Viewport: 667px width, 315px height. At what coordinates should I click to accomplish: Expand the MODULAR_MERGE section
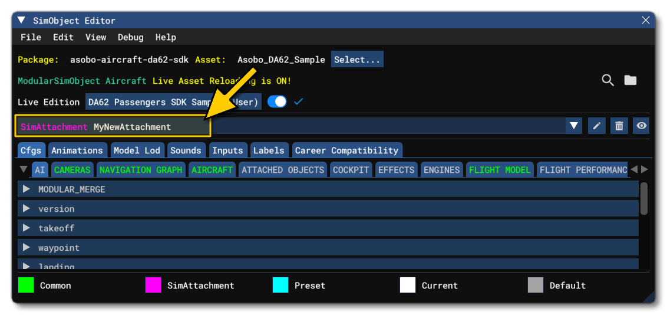pyautogui.click(x=26, y=189)
